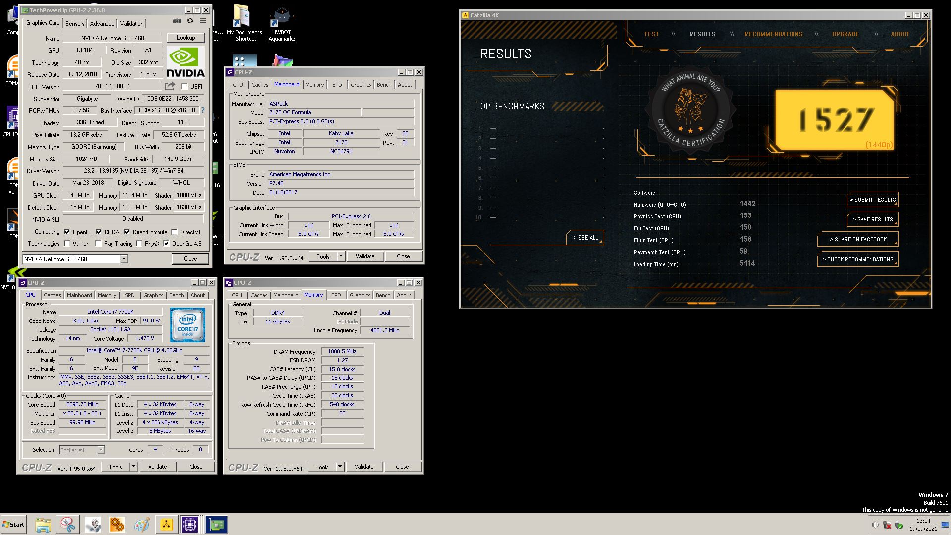This screenshot has width=951, height=535.
Task: Click the Bus Interface question mark icon
Action: click(x=202, y=110)
